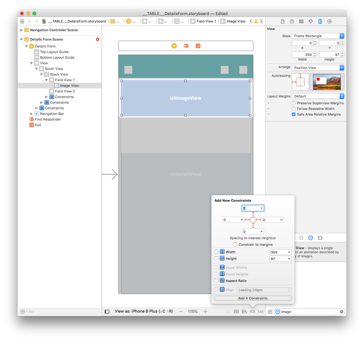
Task: Increment the frame Width stepper
Action: pyautogui.click(x=315, y=53)
